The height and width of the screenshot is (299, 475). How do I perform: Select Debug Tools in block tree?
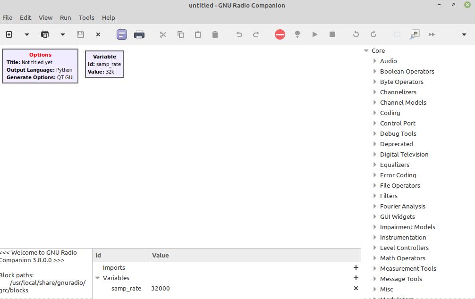pos(398,133)
